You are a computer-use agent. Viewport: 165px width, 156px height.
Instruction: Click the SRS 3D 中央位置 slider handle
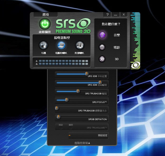pos(86,74)
